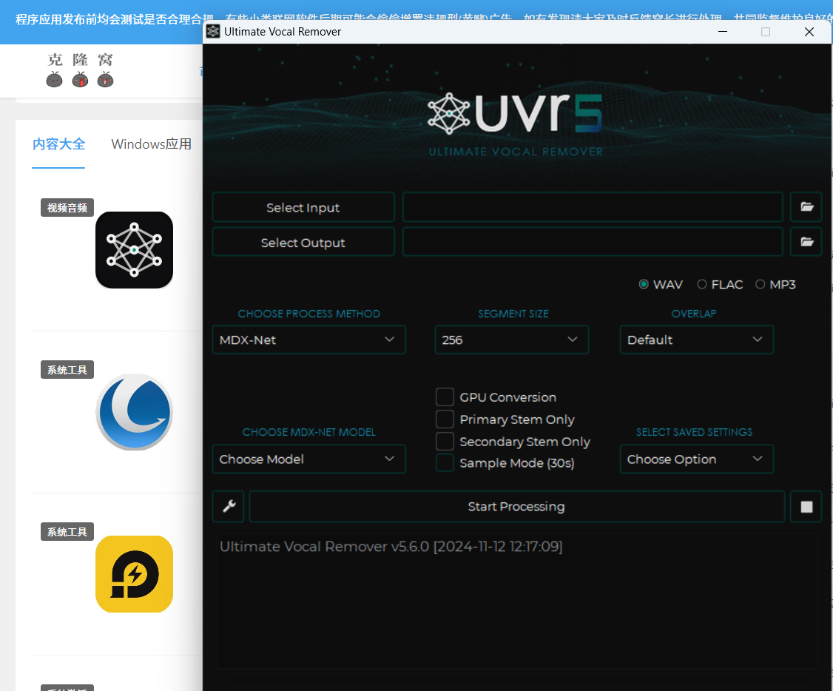833x691 pixels.
Task: Click the 视频音频 category tag
Action: (67, 208)
